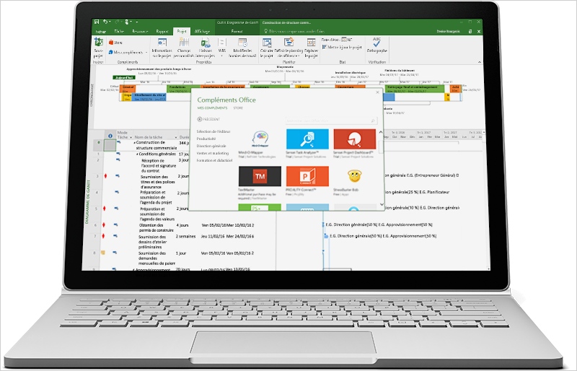Screen dimensions: 577x371
Task: Open the Formation et didacticiel category
Action: (214, 161)
